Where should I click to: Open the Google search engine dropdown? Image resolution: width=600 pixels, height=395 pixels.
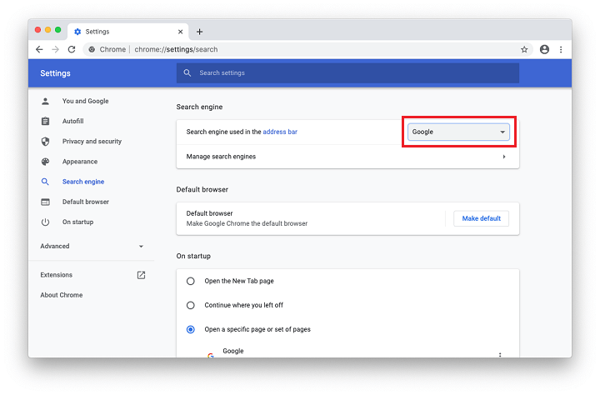coord(458,132)
